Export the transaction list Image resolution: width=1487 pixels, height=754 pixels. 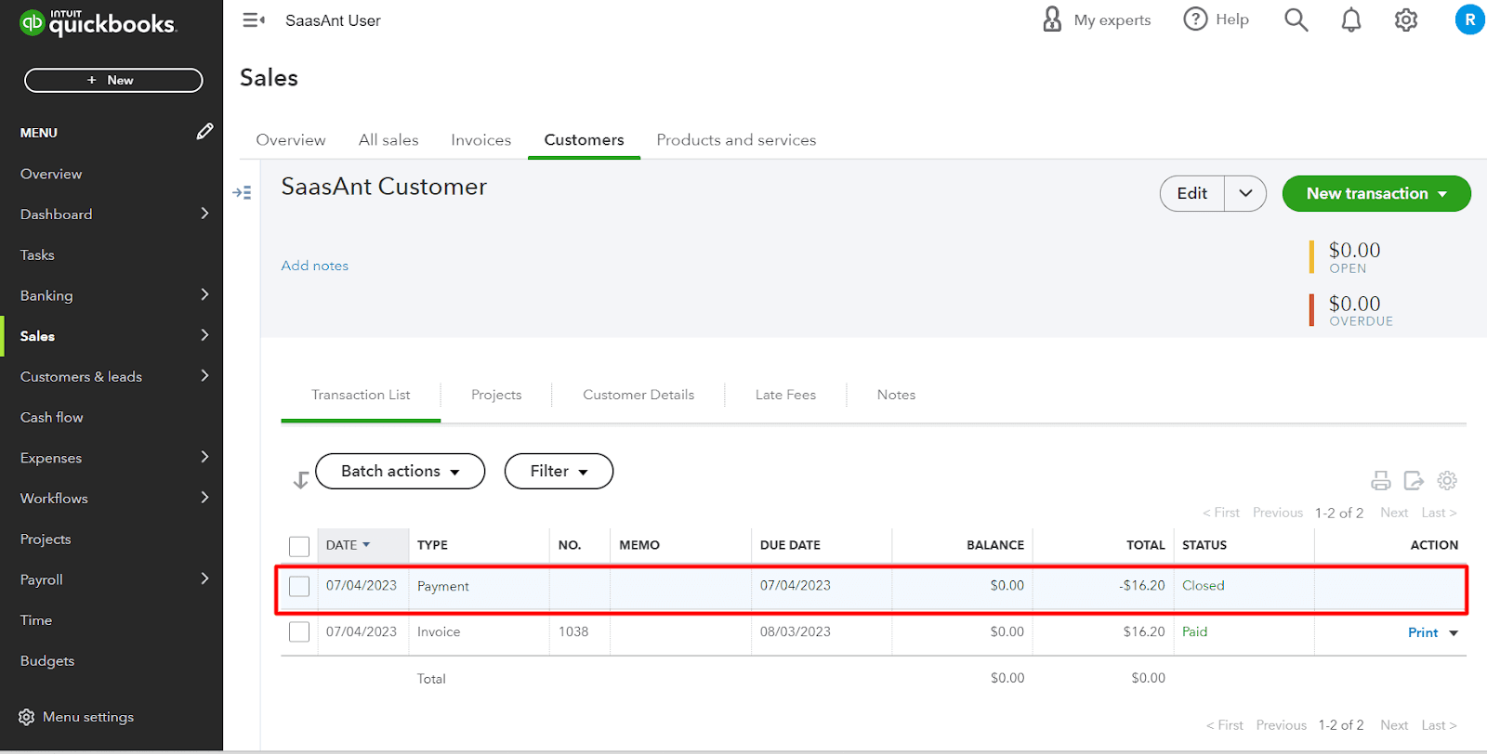coord(1414,480)
